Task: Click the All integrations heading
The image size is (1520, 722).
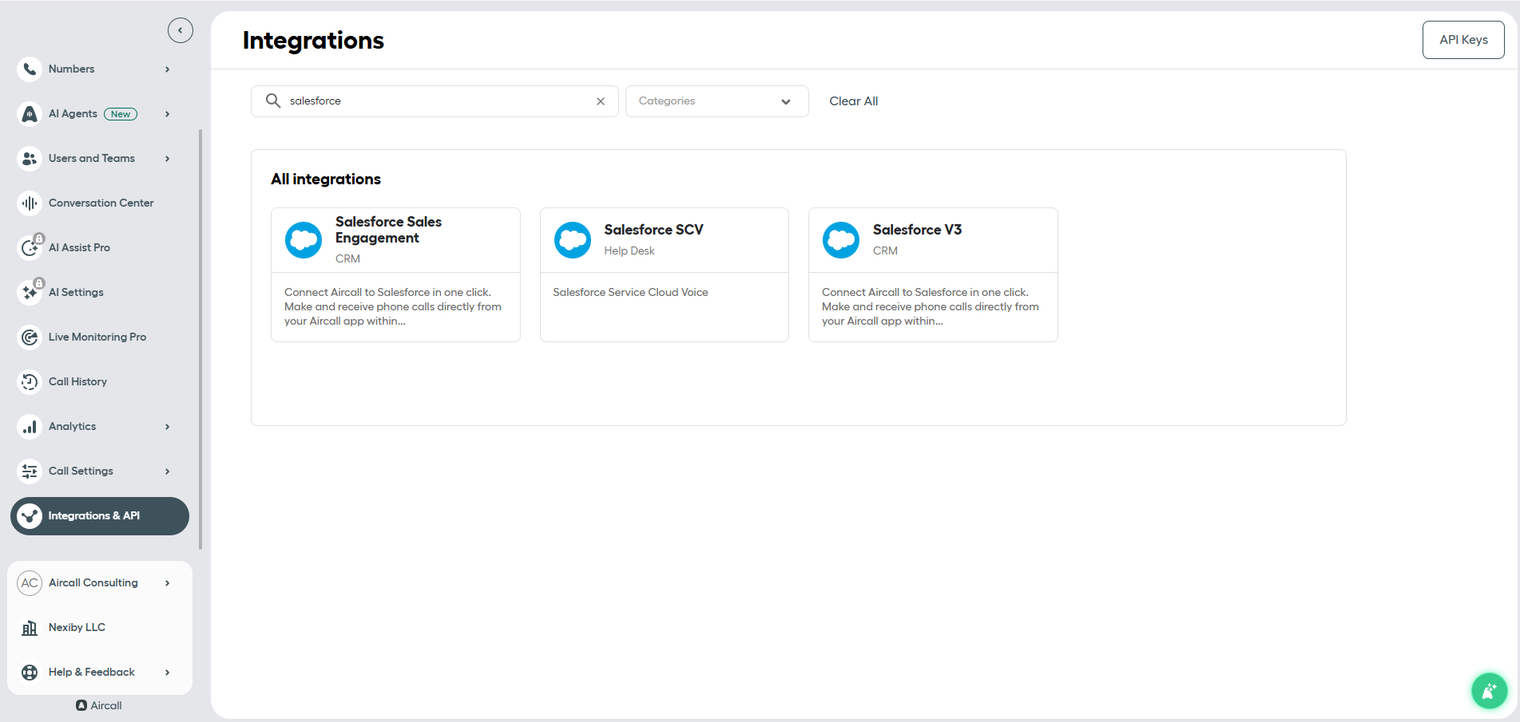Action: [x=326, y=180]
